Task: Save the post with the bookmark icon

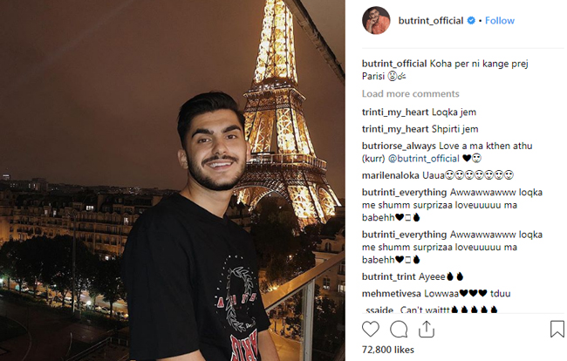Action: (x=557, y=329)
